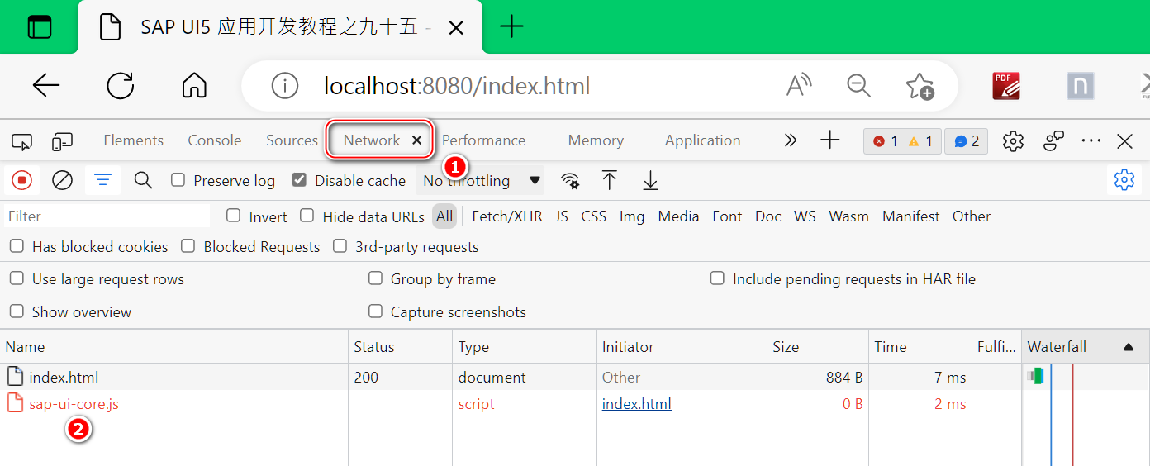The image size is (1150, 466).
Task: Sort by Waterfall column arrow
Action: (1129, 347)
